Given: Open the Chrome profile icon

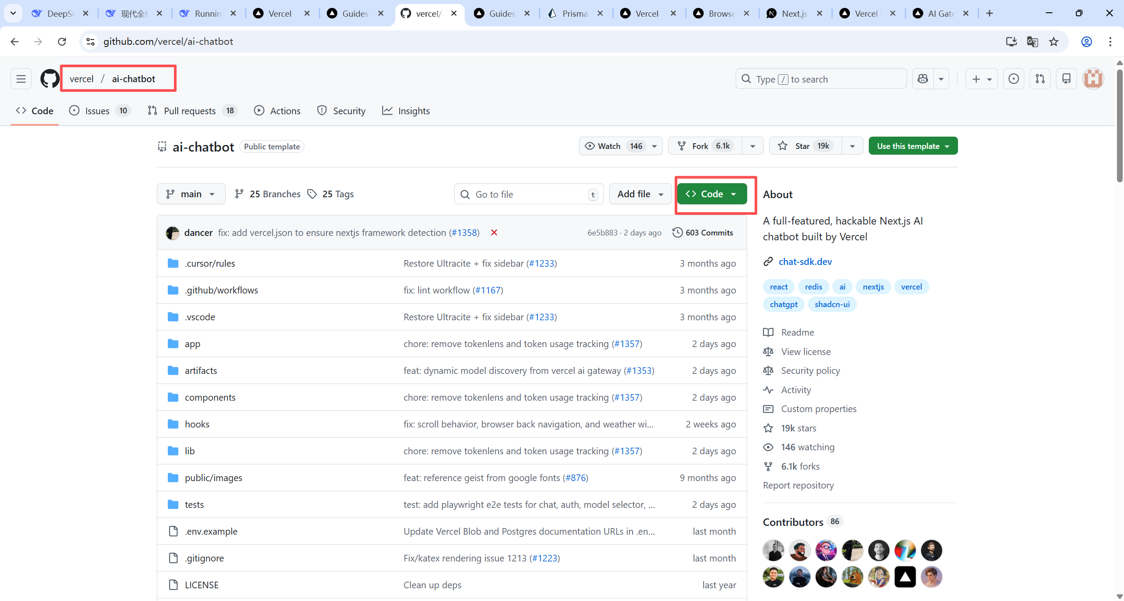Looking at the screenshot, I should (1087, 42).
